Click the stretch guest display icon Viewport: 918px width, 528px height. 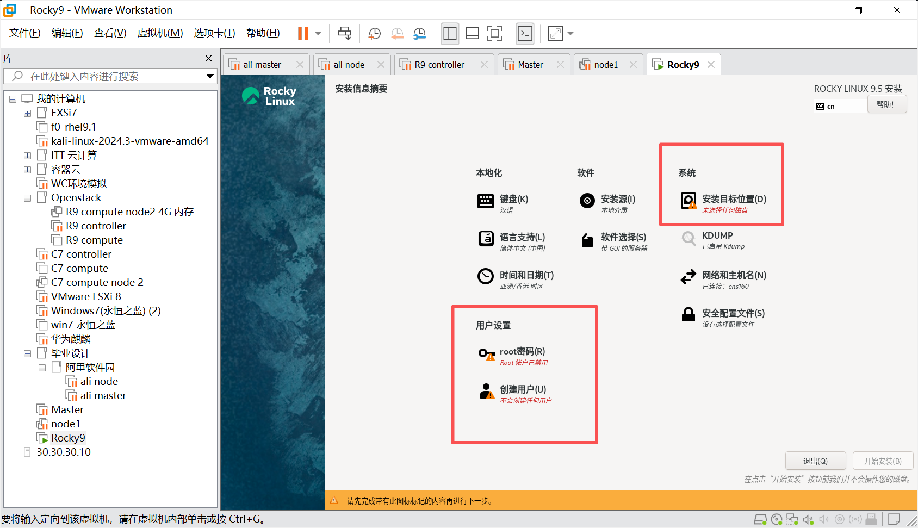(x=556, y=34)
